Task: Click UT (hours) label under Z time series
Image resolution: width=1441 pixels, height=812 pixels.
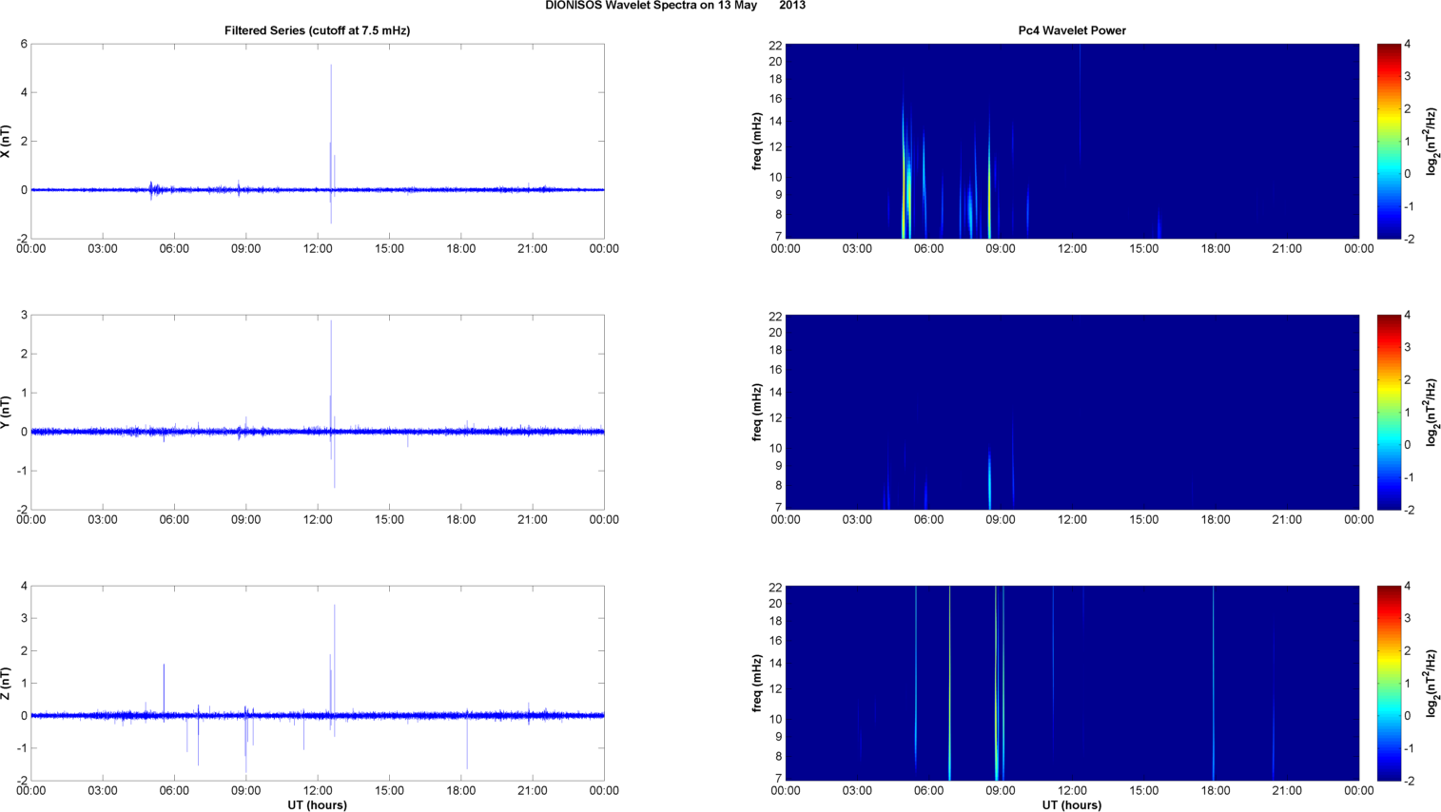Action: pos(317,805)
